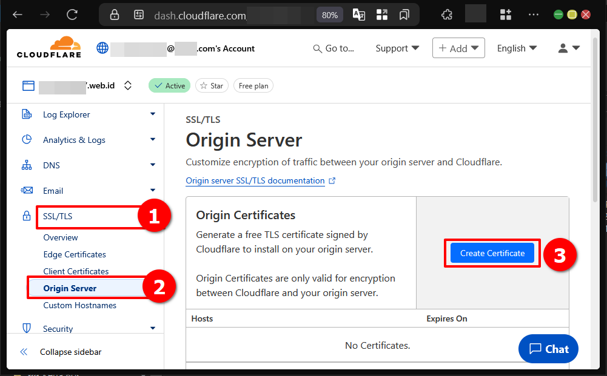
Task: Expand the Security menu arrow
Action: [153, 328]
